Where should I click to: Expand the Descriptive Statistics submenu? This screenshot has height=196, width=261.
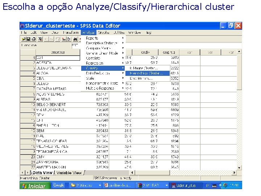click(103, 43)
